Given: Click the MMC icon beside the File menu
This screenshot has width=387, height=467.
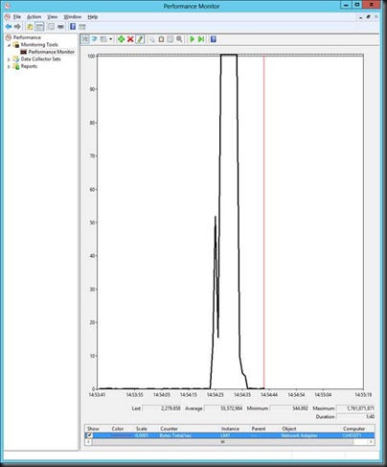Looking at the screenshot, I should (x=8, y=16).
